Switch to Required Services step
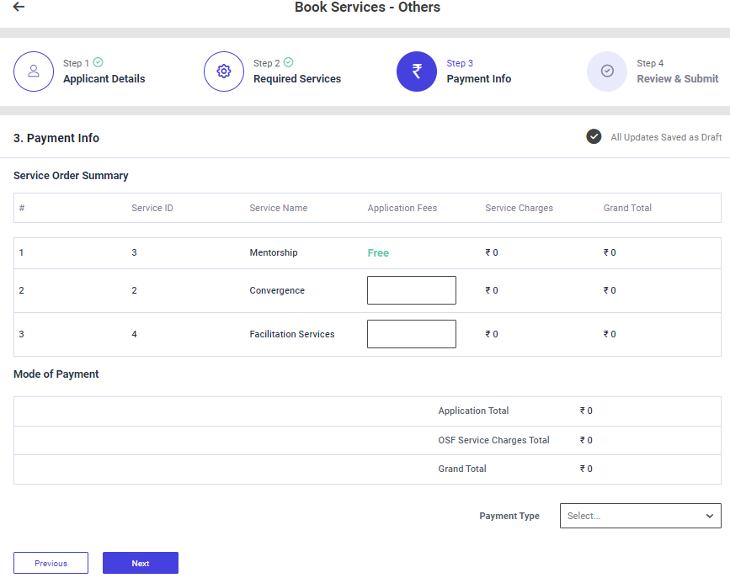Viewport: 730px width, 578px height. (x=297, y=79)
